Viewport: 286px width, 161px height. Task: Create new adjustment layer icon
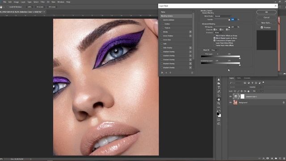pyautogui.click(x=272, y=158)
